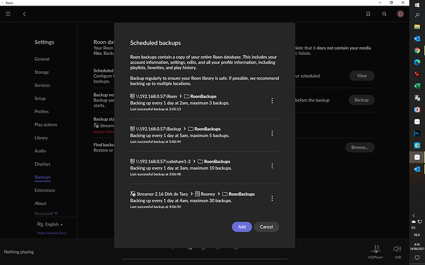The image size is (425, 265).
Task: Open Displays settings section
Action: [42, 164]
